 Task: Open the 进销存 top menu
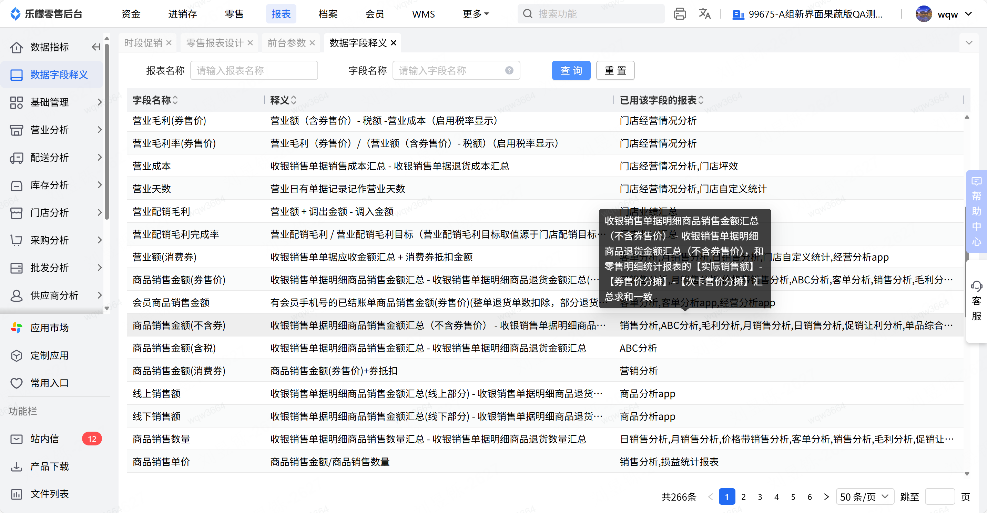[x=182, y=14]
